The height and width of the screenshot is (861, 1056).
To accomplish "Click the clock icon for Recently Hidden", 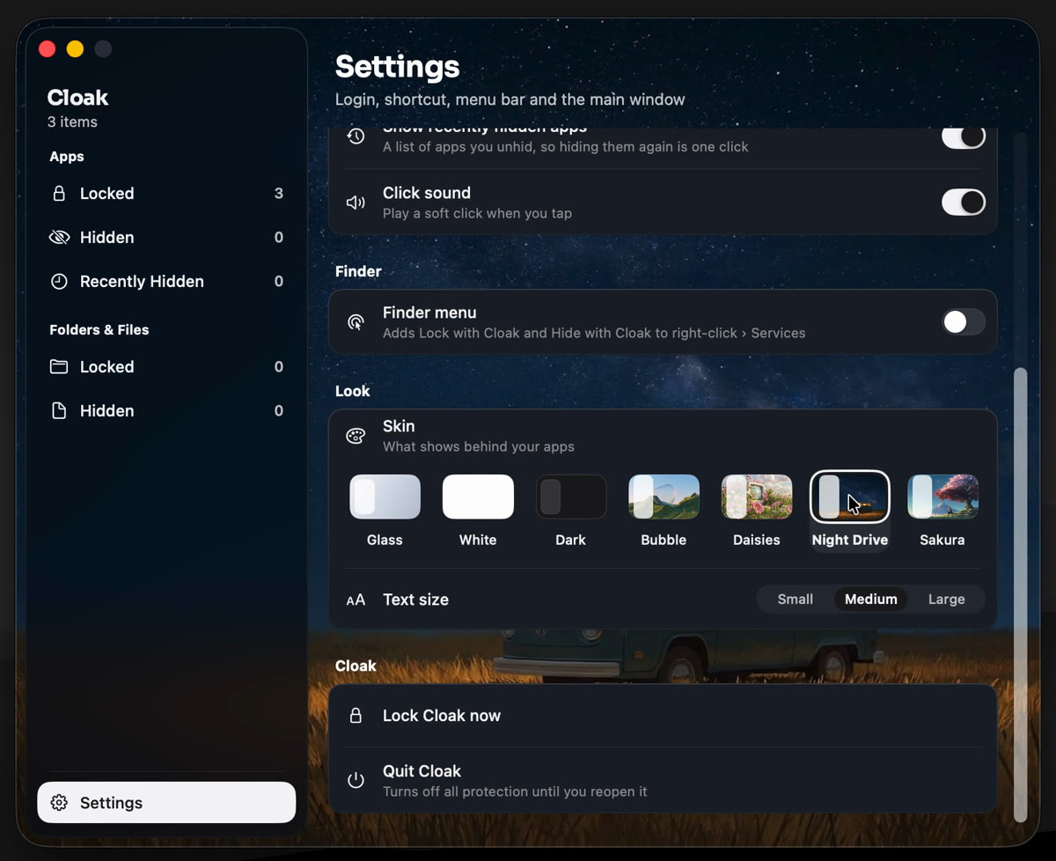I will point(59,282).
